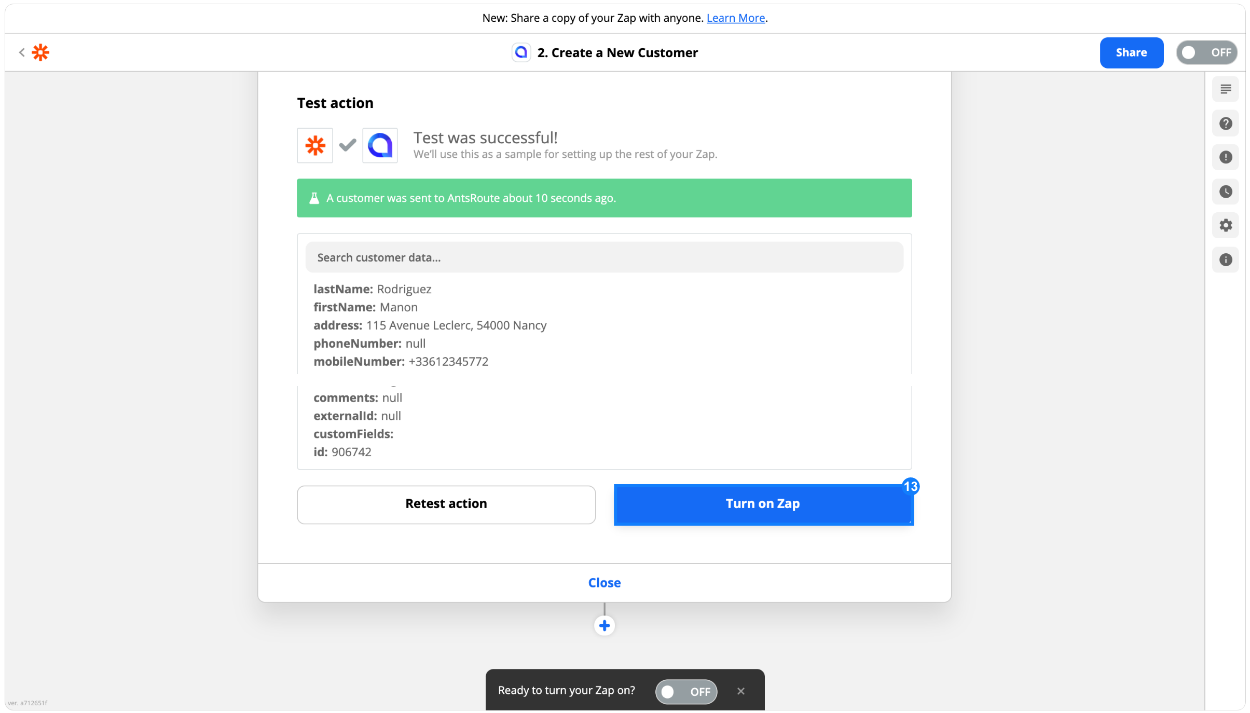Click the green 'customer was sent to AntsRoute' banner

click(604, 198)
